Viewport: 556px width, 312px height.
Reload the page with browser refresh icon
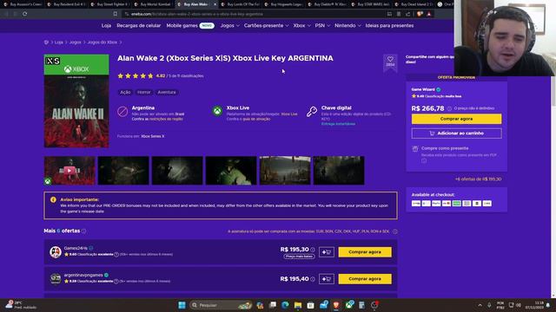coord(25,14)
